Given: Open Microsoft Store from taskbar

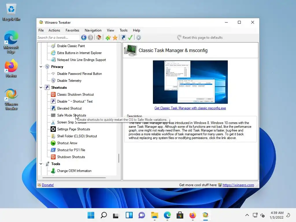Looking at the screenshot, I should 180,215.
